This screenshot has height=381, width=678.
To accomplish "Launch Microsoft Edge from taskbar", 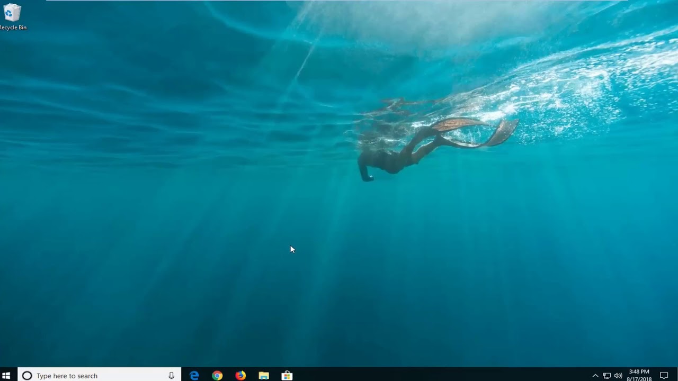I will (x=194, y=376).
